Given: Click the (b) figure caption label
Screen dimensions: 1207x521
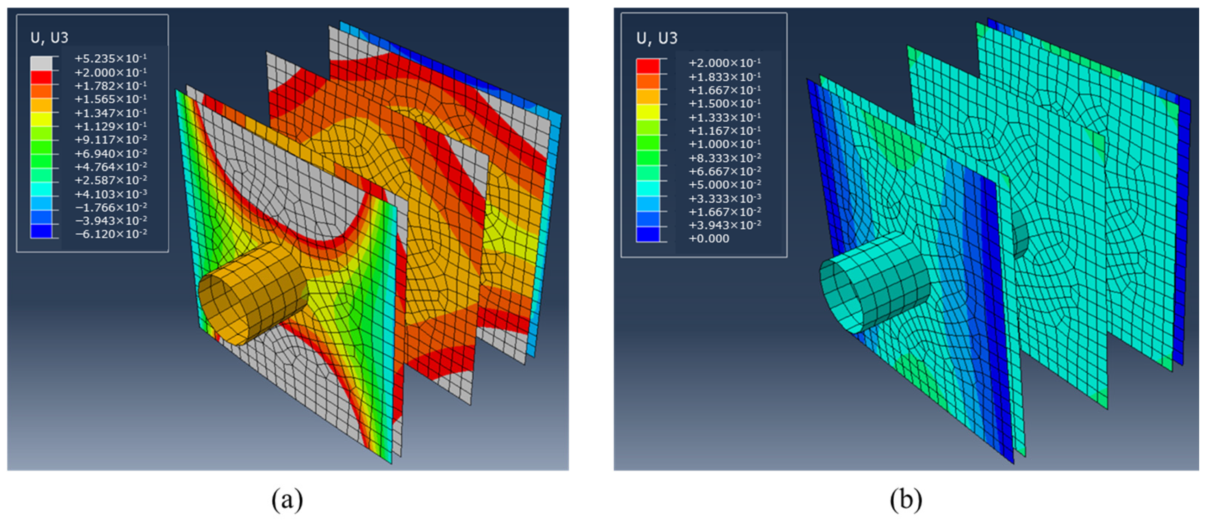Looking at the screenshot, I should pyautogui.click(x=906, y=499).
